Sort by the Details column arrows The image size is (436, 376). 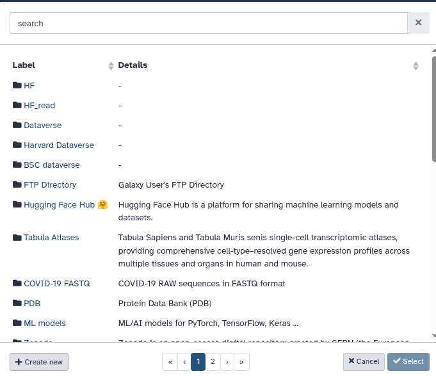click(x=416, y=65)
